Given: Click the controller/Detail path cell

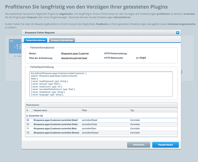Looking at the screenshot, I should (90, 120).
